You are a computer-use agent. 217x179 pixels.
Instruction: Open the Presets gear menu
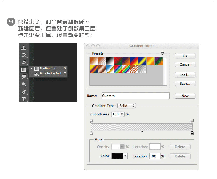pyautogui.click(x=163, y=53)
